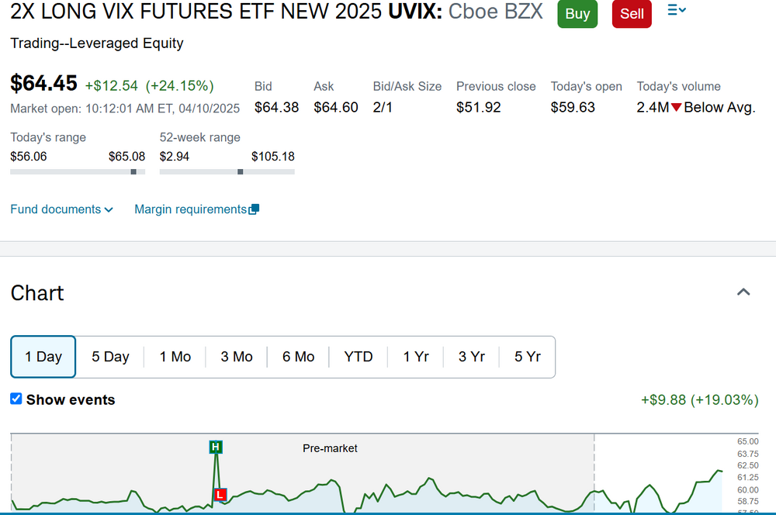Click the external window icon beside Margin requirements

[254, 209]
